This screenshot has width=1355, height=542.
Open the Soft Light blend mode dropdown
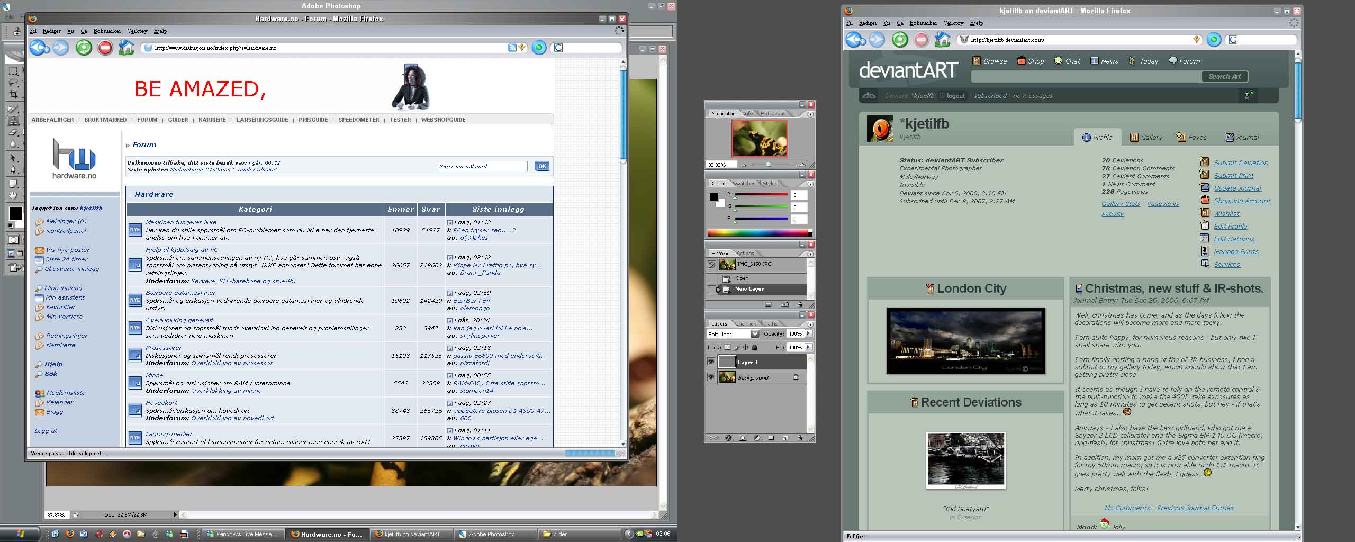pos(755,334)
